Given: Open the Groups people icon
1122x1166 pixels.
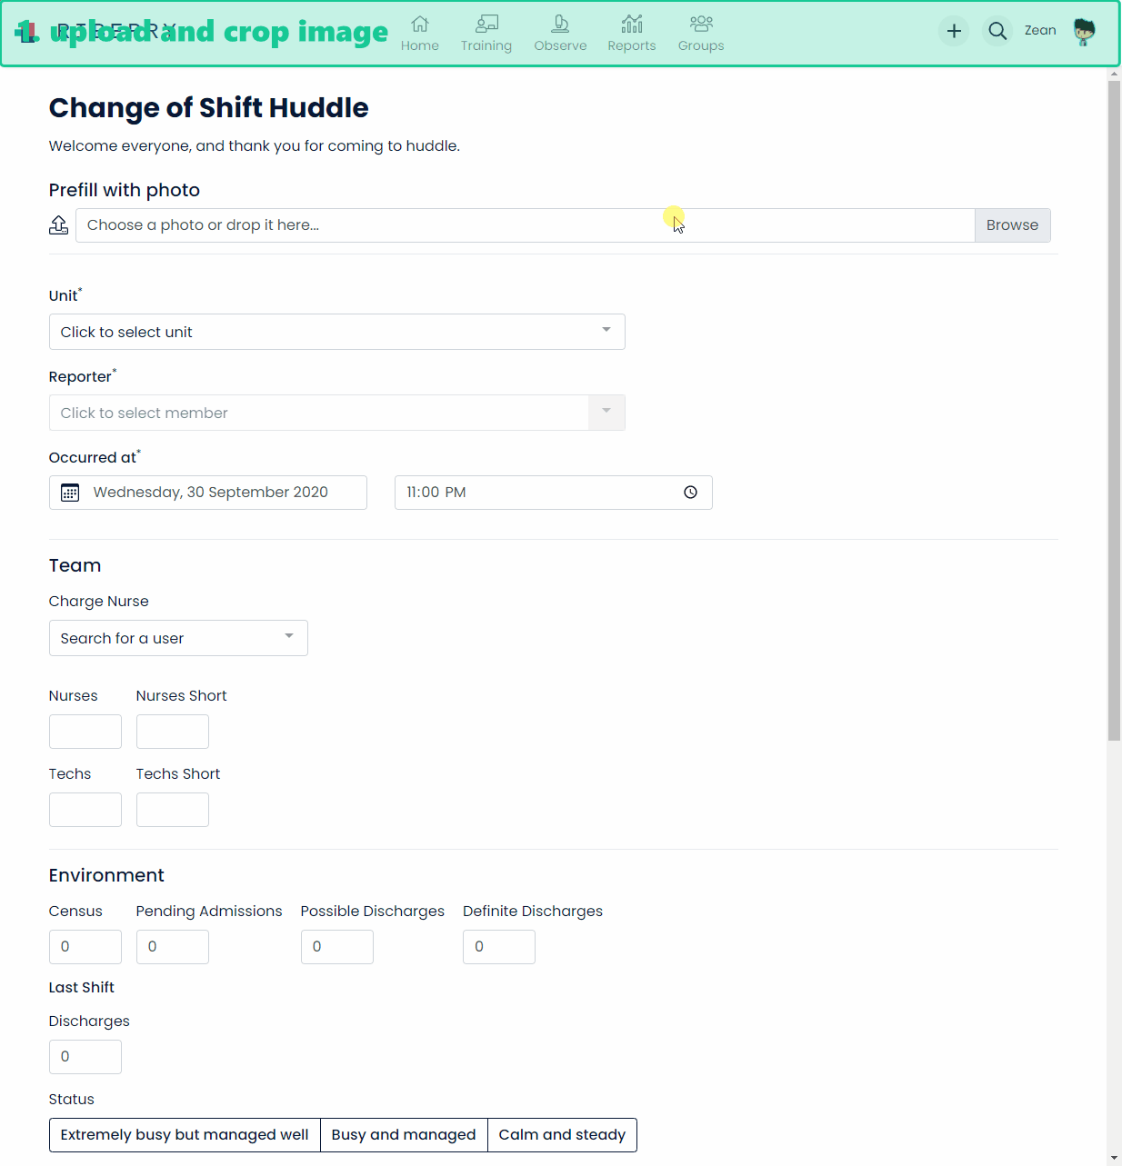Looking at the screenshot, I should click(x=701, y=24).
